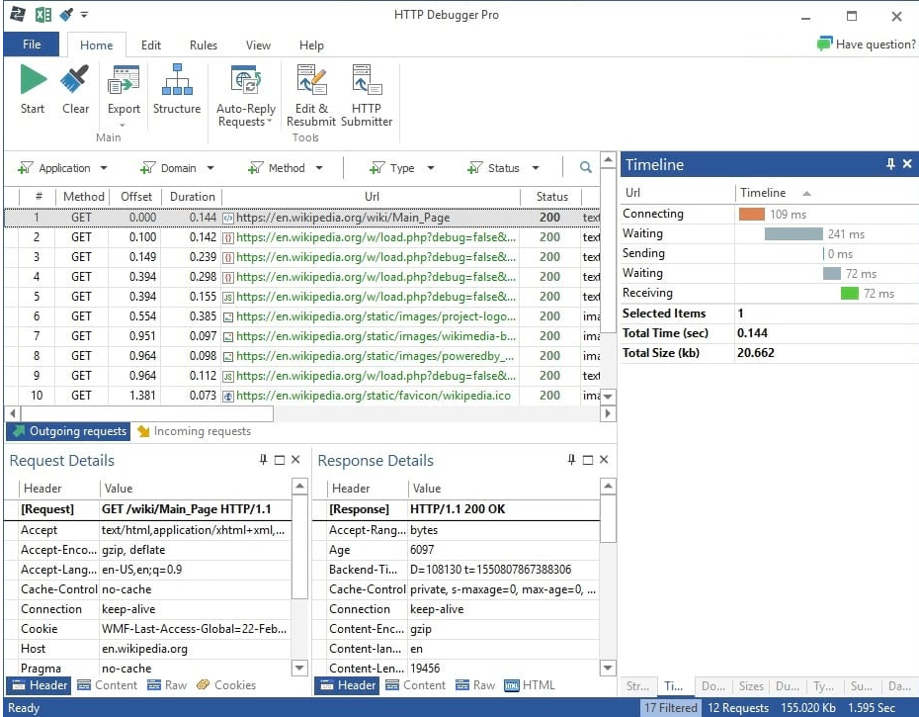Screen dimensions: 919x717
Task: Clear the request list with the broom icon
Action: tap(75, 81)
